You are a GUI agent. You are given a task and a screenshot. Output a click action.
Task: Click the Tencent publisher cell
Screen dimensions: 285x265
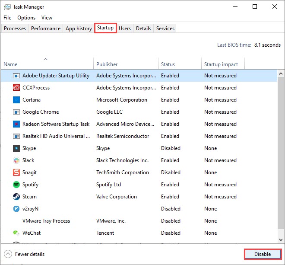(105, 233)
